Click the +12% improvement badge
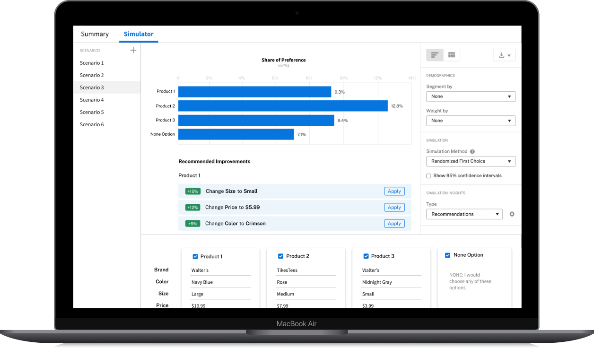The height and width of the screenshot is (348, 594). (x=192, y=208)
